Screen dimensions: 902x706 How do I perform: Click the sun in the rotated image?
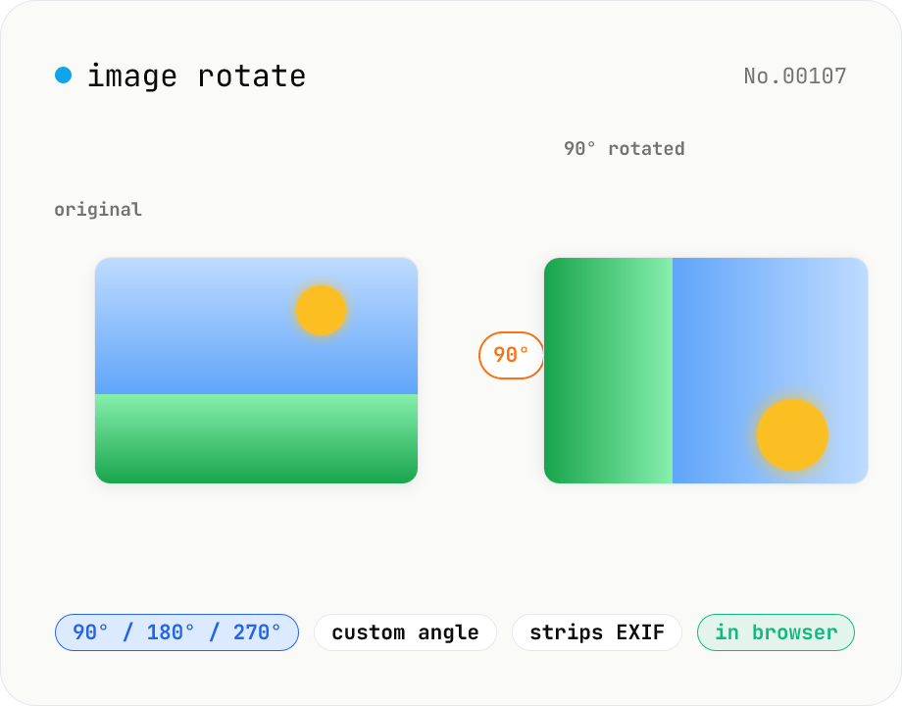[792, 435]
